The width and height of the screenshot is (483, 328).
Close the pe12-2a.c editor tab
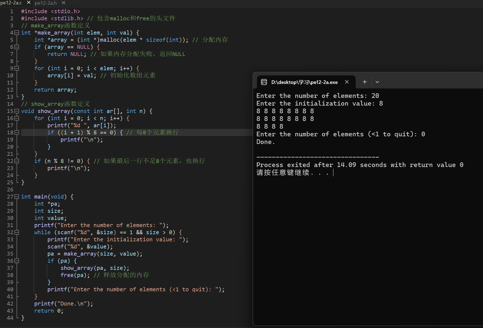[x=28, y=2]
